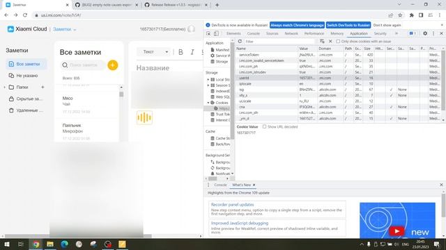Screen dimensions: 446x250
Task: Close the What's New drawer tab
Action: (x=254, y=185)
